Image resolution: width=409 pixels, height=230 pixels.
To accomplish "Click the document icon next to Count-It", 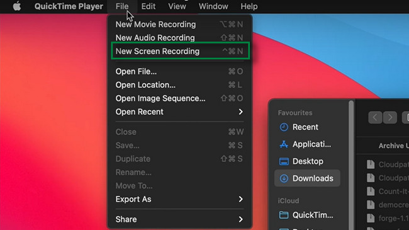I will tap(371, 192).
